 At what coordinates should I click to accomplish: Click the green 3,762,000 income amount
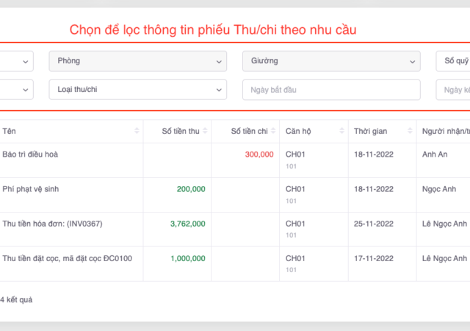(188, 224)
